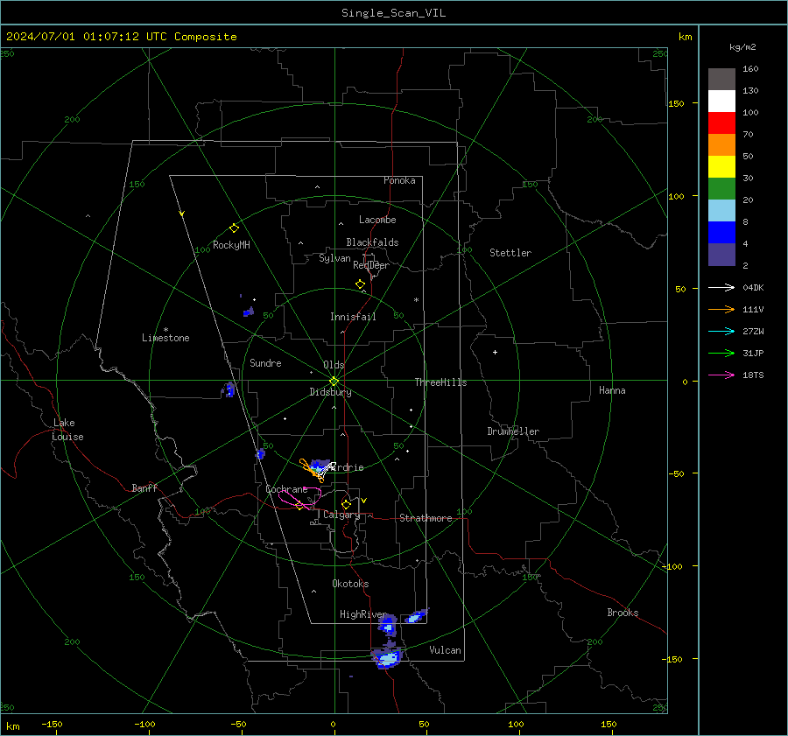Click the Single_Scan_VIL title
This screenshot has height=736, width=788.
393,13
